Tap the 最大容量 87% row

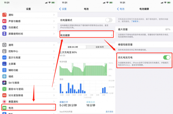pyautogui.click(x=144, y=29)
